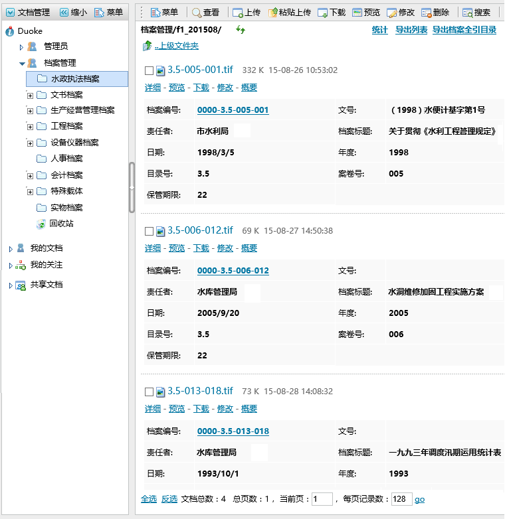Open record 0000-3.5-013-018 link
The height and width of the screenshot is (519, 505).
click(x=233, y=431)
